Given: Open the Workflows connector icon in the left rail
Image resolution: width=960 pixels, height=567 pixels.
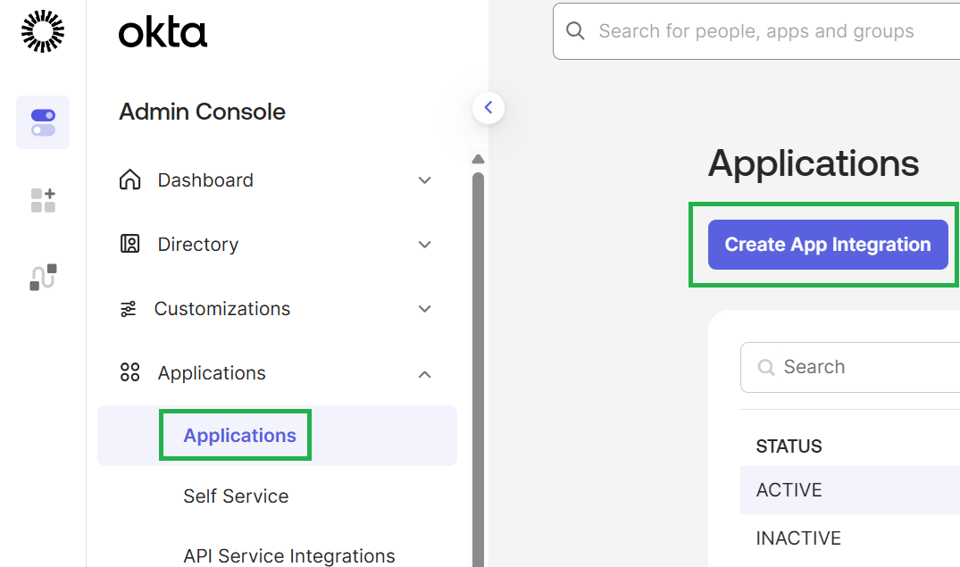Looking at the screenshot, I should click(43, 278).
